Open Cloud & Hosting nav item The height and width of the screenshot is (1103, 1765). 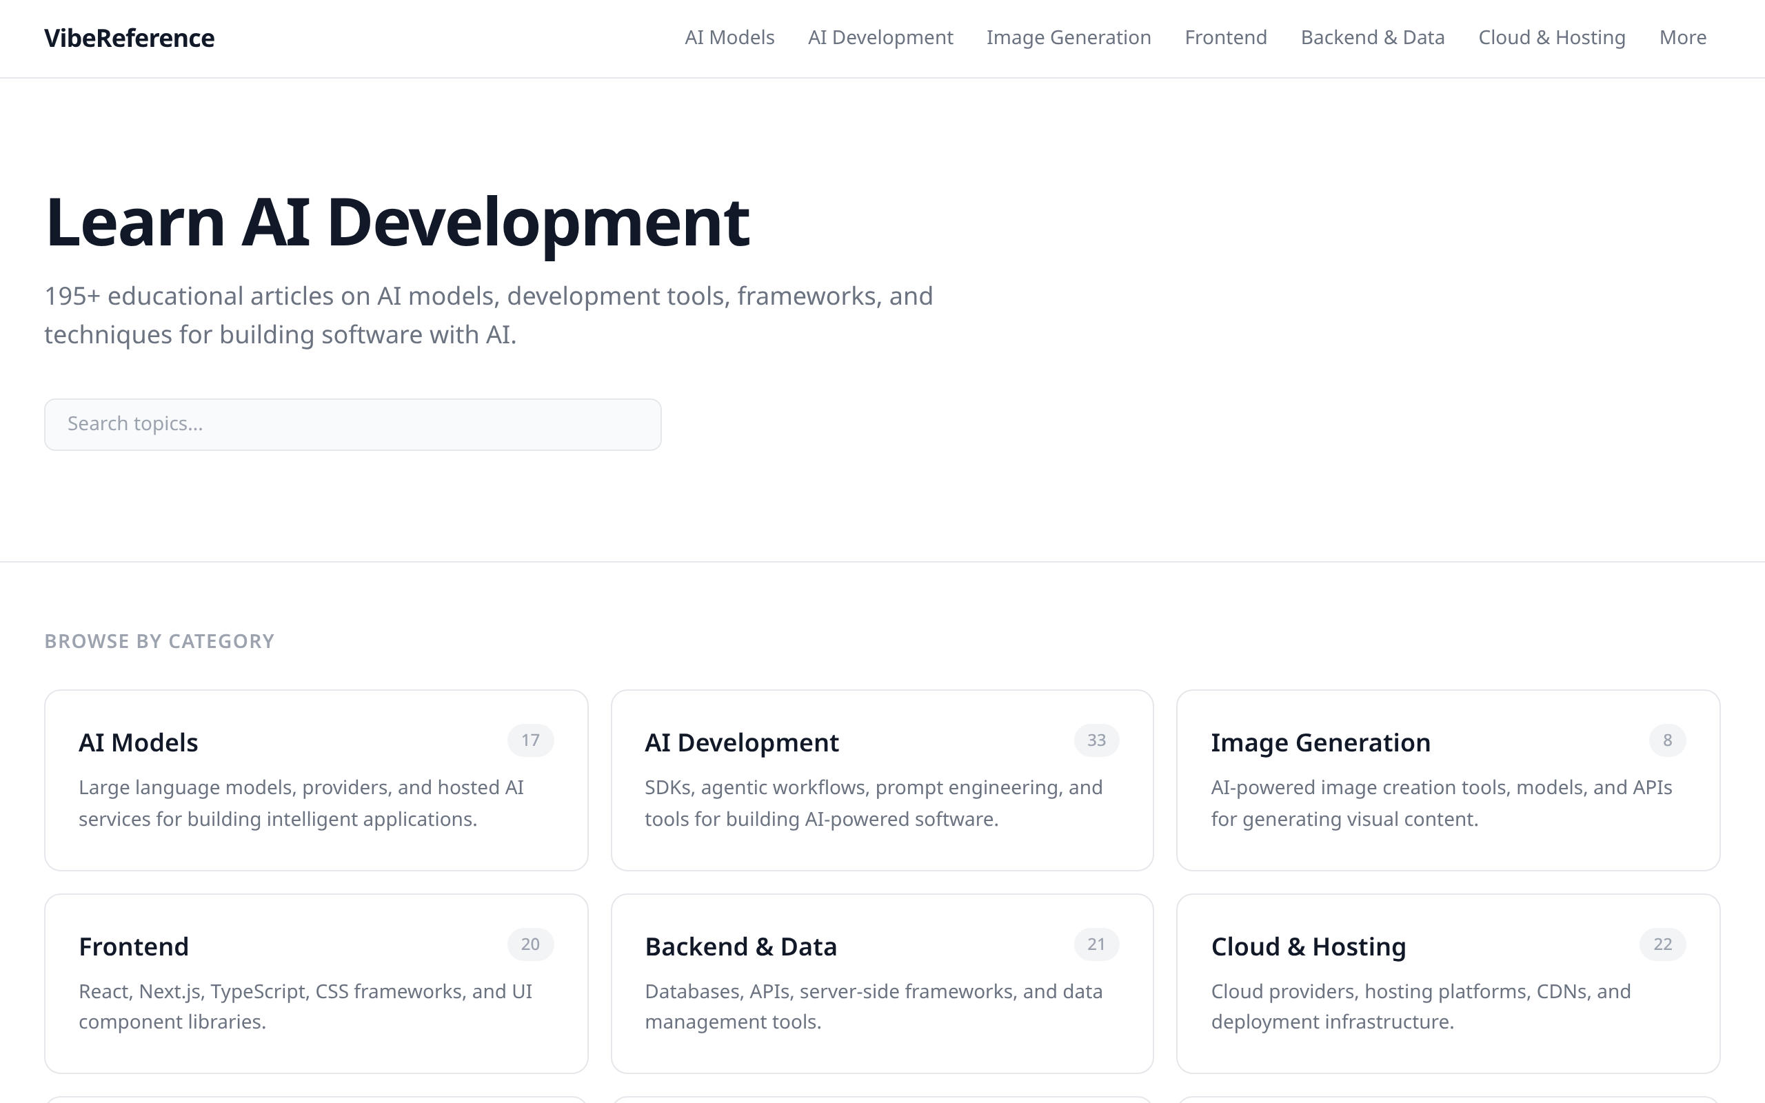pyautogui.click(x=1551, y=37)
